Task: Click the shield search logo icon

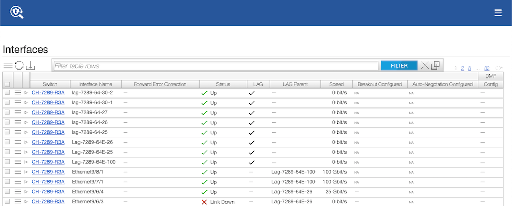Action: click(x=16, y=12)
